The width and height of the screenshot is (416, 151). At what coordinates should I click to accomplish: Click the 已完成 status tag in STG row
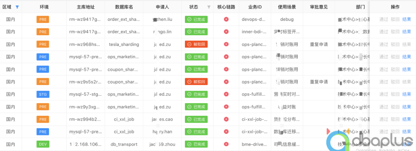196,94
